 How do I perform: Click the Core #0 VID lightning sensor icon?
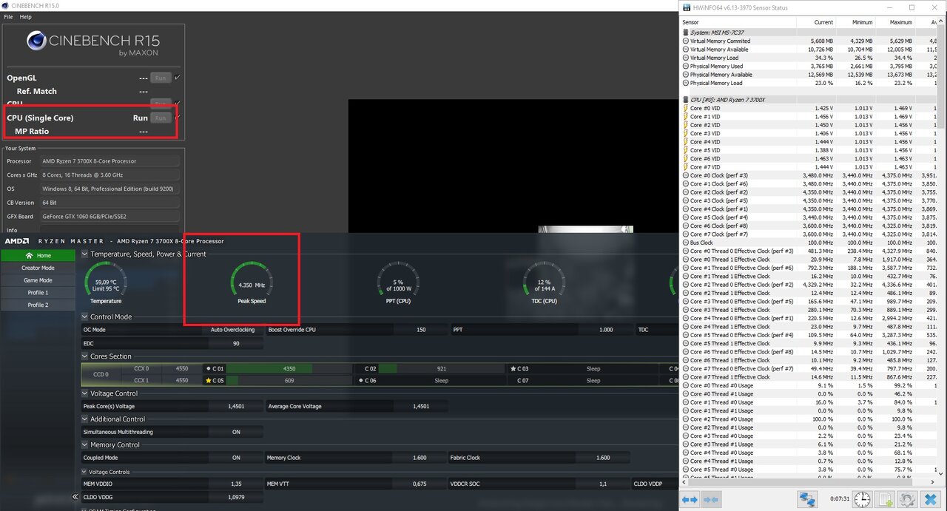(685, 108)
